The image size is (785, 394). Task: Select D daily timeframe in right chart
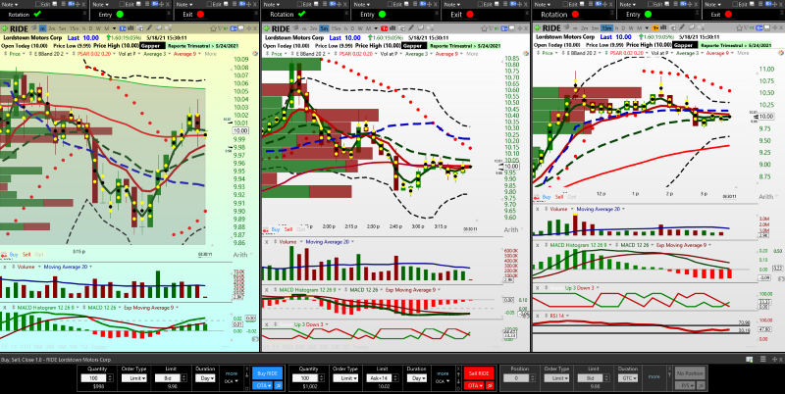[x=623, y=28]
